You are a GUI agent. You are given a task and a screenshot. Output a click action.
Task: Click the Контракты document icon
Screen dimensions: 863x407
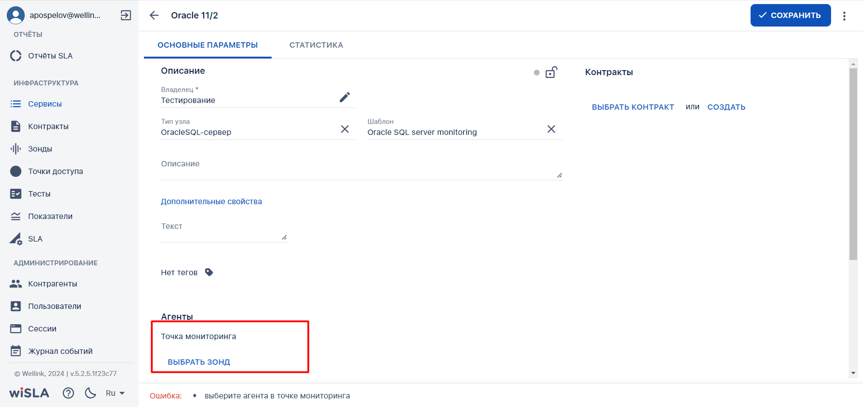[16, 126]
